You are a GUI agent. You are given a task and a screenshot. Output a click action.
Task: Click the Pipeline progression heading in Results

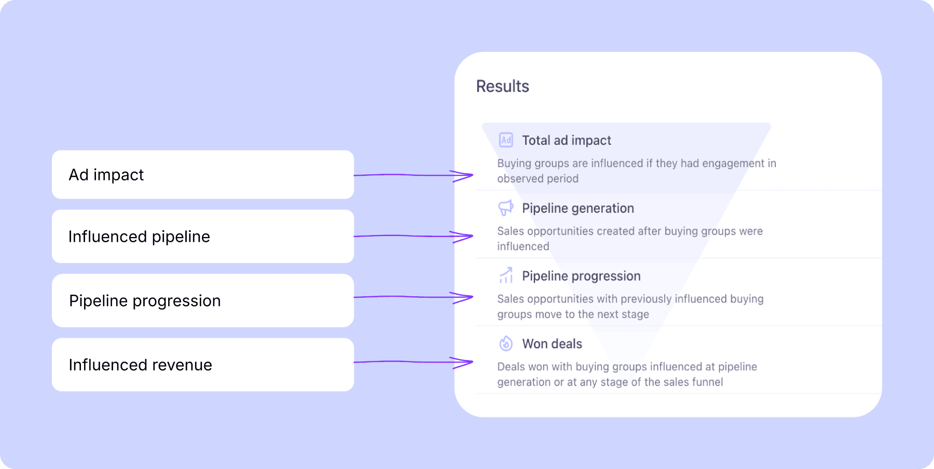581,276
